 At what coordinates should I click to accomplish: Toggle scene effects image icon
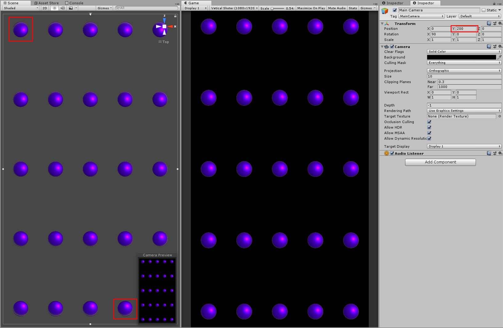point(71,8)
